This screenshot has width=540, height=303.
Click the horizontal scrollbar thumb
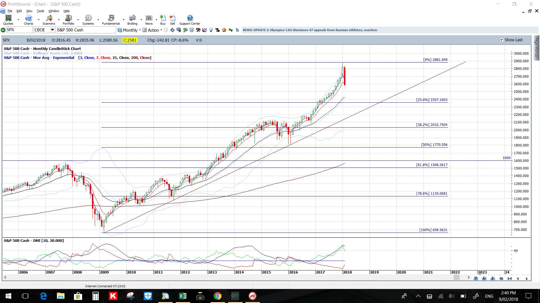(456, 277)
